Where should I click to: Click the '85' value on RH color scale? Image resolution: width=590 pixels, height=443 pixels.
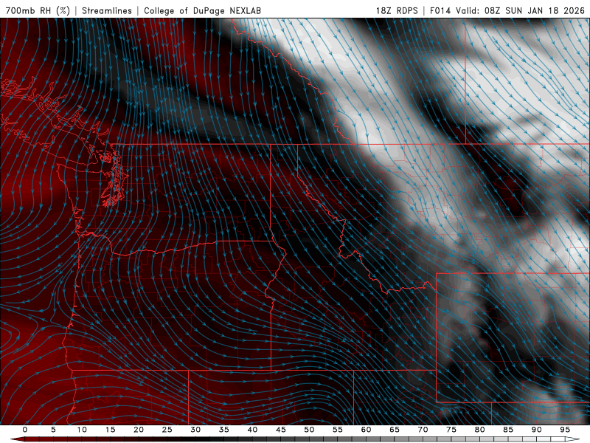point(508,430)
